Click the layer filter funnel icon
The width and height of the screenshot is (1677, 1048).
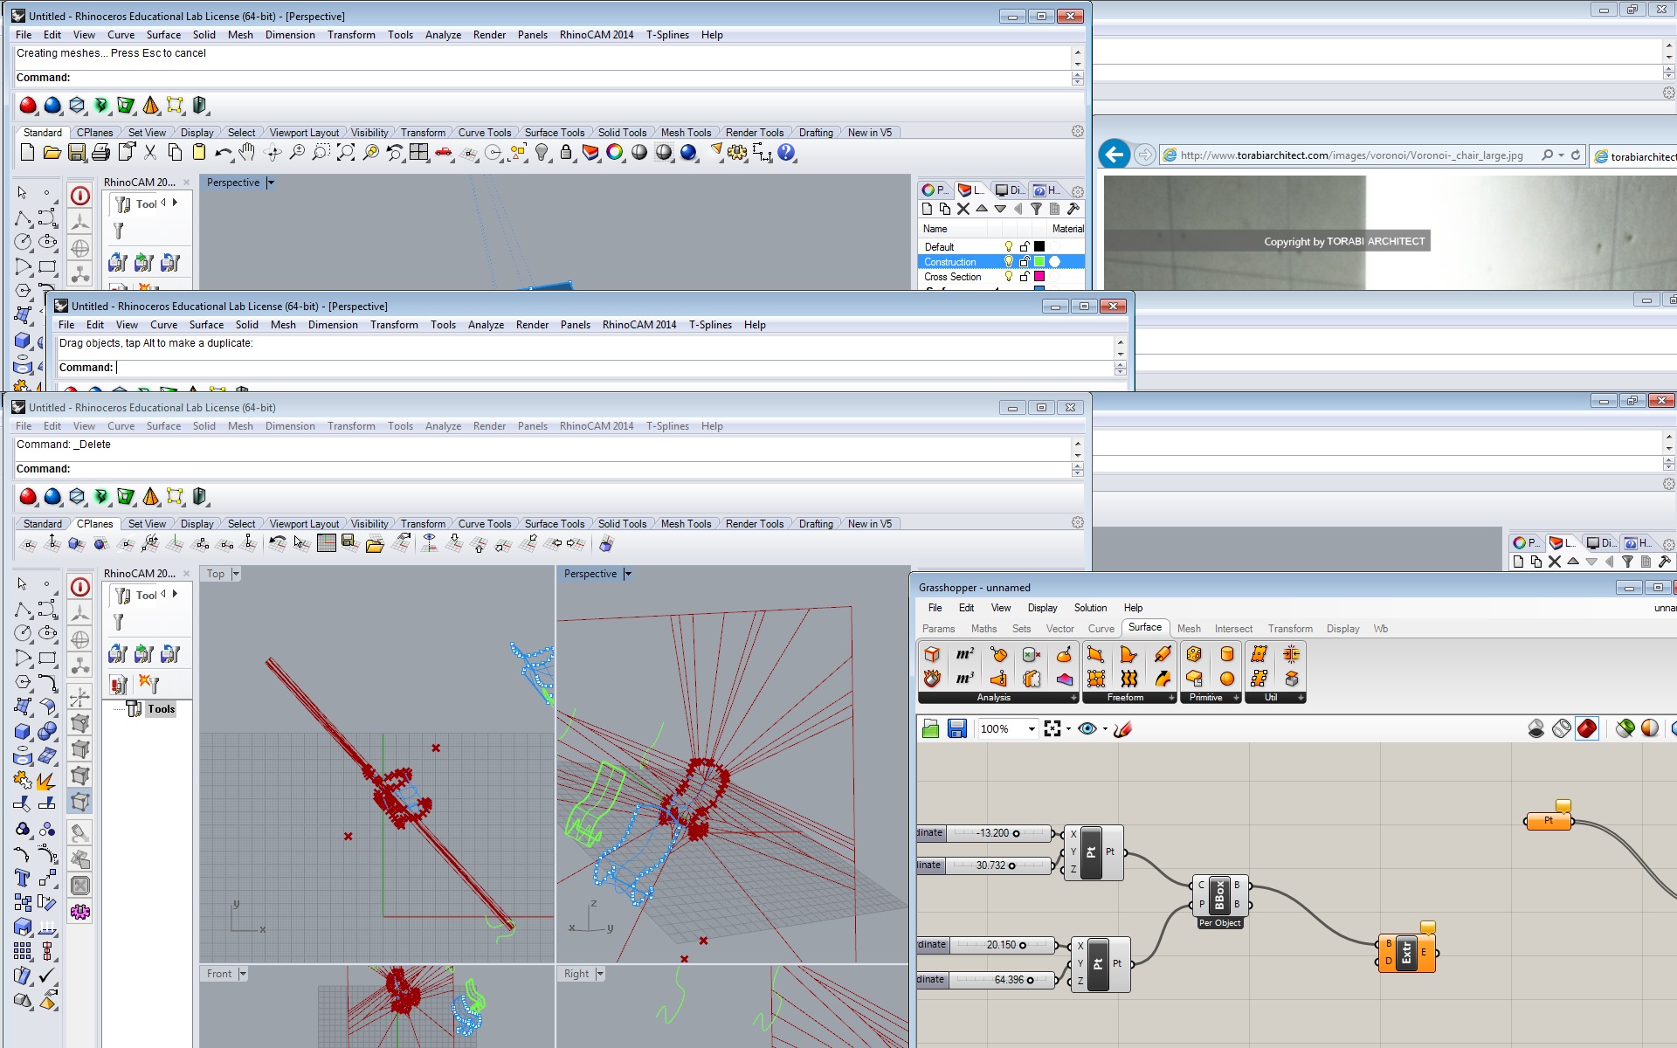1036,209
